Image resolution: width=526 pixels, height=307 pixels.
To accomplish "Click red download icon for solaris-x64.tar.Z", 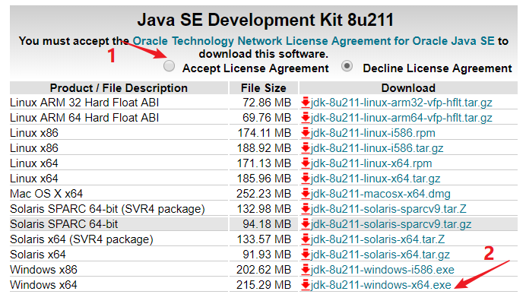I will click(x=306, y=239).
